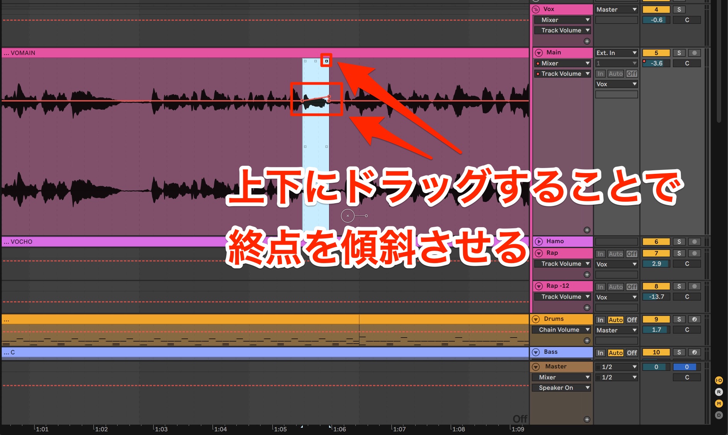Arm the Main track for recording
Viewport: 728px width, 435px height.
pyautogui.click(x=694, y=53)
